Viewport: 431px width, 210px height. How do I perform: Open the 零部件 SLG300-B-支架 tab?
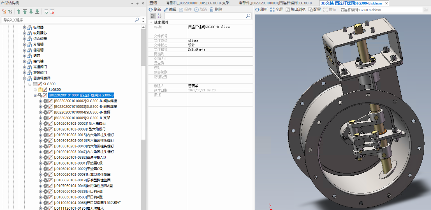coord(198,3)
